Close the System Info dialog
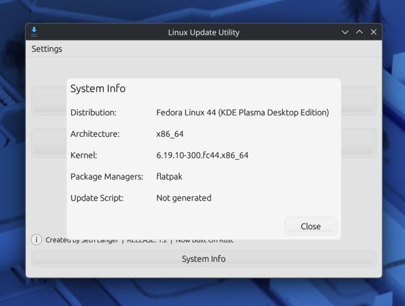 [310, 226]
